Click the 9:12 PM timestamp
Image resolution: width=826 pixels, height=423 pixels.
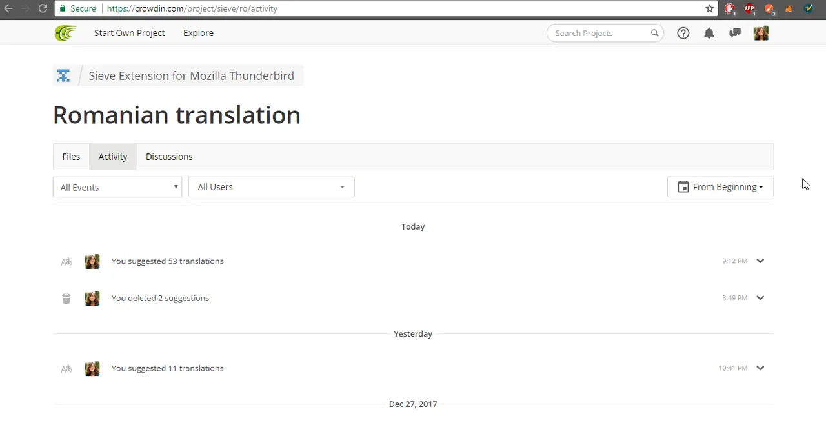point(735,261)
